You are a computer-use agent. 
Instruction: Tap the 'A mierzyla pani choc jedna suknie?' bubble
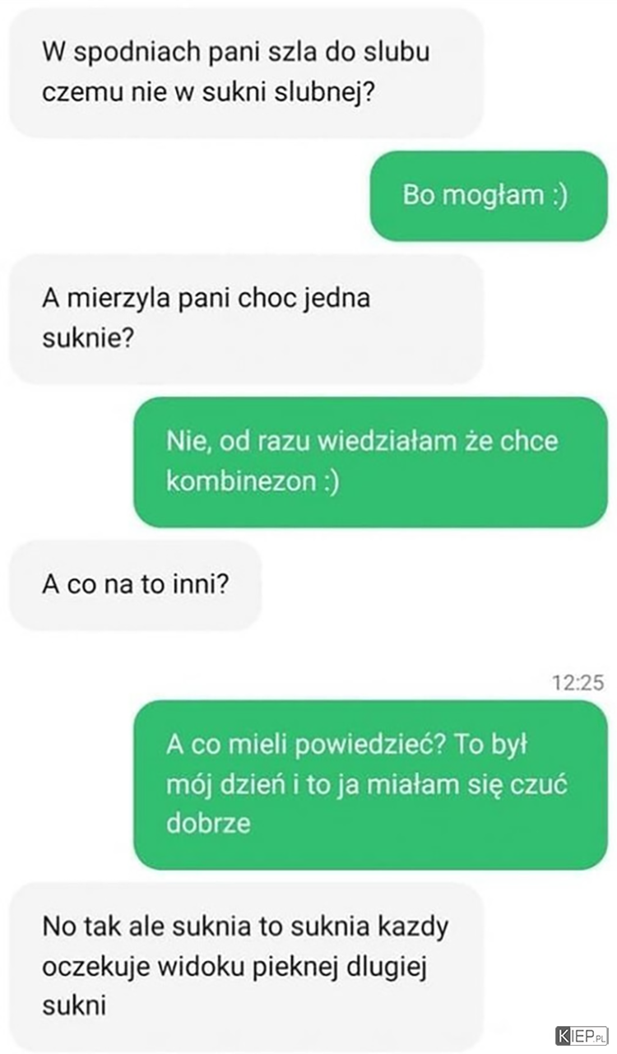click(x=246, y=318)
